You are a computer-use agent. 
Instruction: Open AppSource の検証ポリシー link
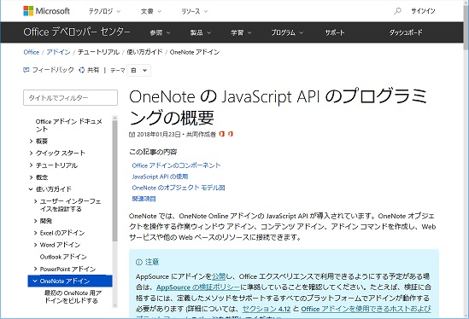pyautogui.click(x=198, y=287)
